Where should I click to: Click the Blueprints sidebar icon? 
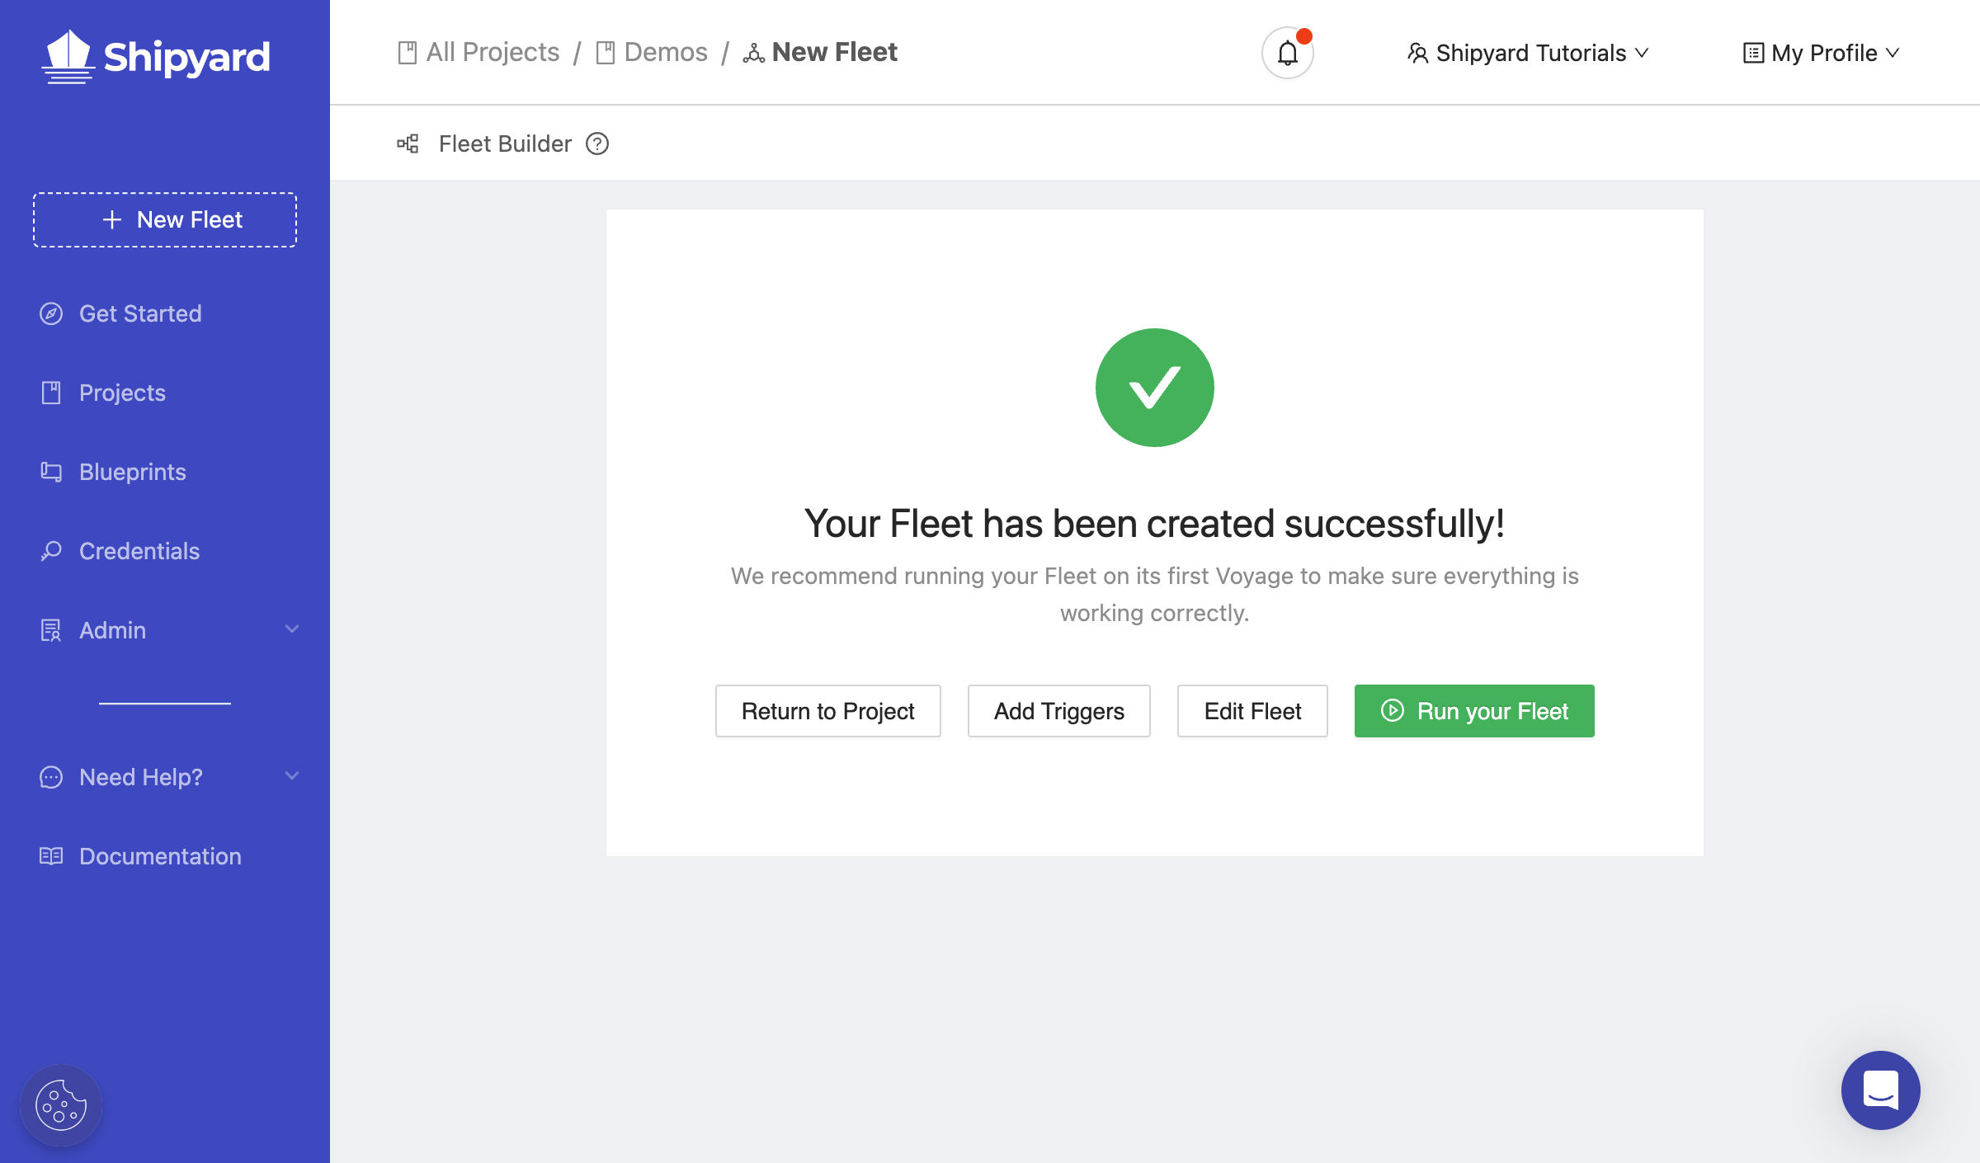coord(49,472)
